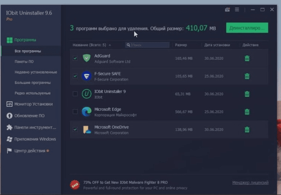281x195 pixels.
Task: Click the trash icon for F-Secure SAFE
Action: point(247,76)
